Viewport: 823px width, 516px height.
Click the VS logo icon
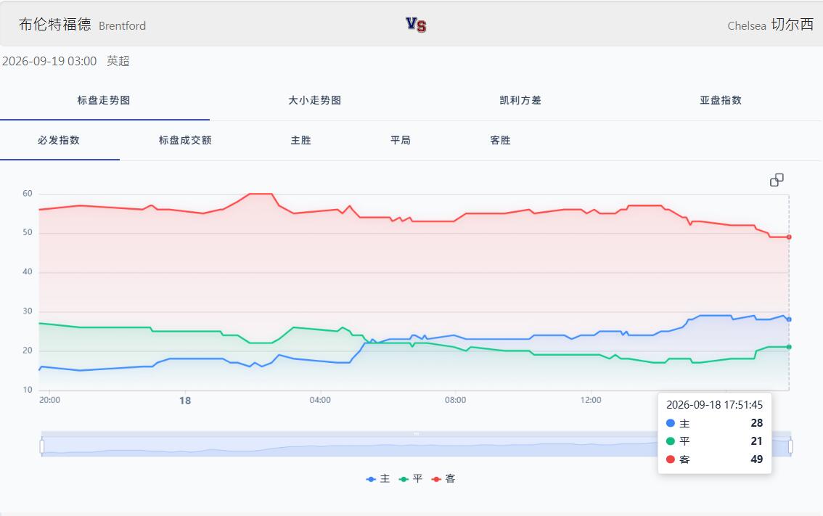tap(416, 25)
